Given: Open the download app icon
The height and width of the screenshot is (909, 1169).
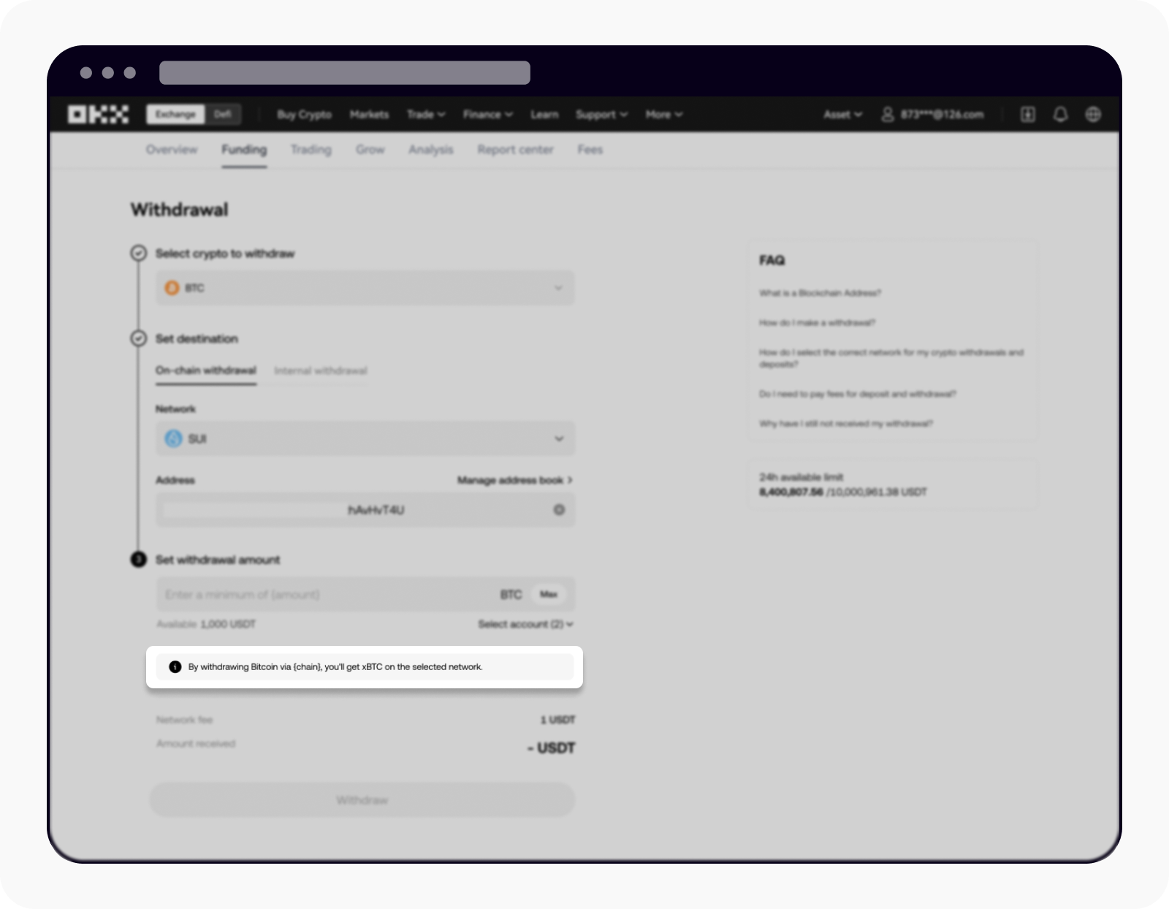Looking at the screenshot, I should [1028, 115].
